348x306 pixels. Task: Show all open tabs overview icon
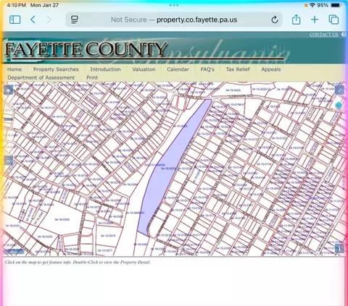333,20
